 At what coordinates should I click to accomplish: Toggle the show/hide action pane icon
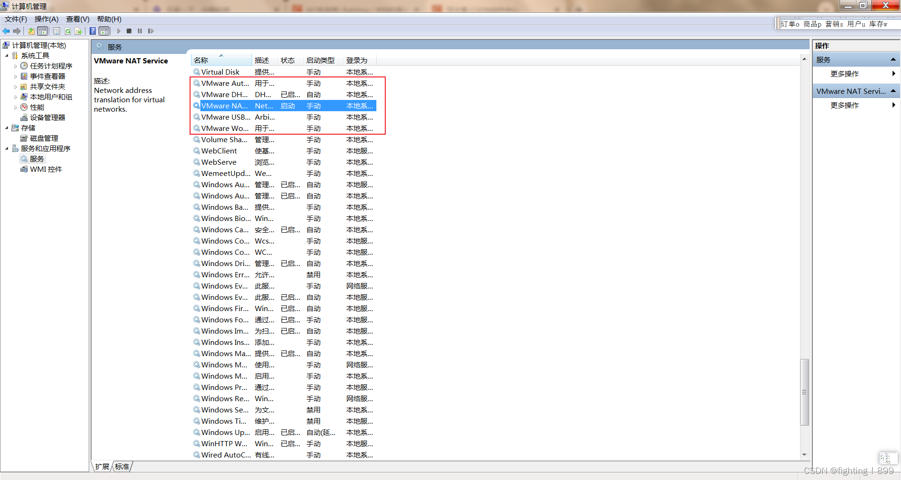tap(104, 31)
